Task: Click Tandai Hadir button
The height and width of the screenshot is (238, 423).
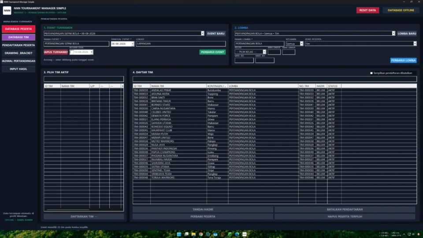Action: (203, 209)
